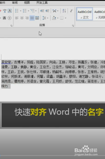Image resolution: width=105 pixels, height=159 pixels.
Task: Click the align right icon
Action: coord(27,18)
